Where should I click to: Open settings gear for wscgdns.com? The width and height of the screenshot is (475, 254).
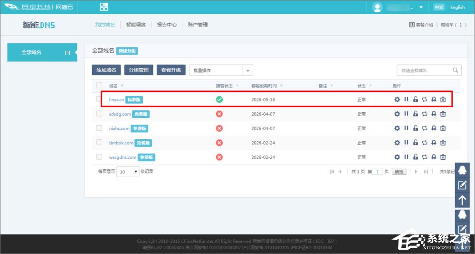(397, 157)
